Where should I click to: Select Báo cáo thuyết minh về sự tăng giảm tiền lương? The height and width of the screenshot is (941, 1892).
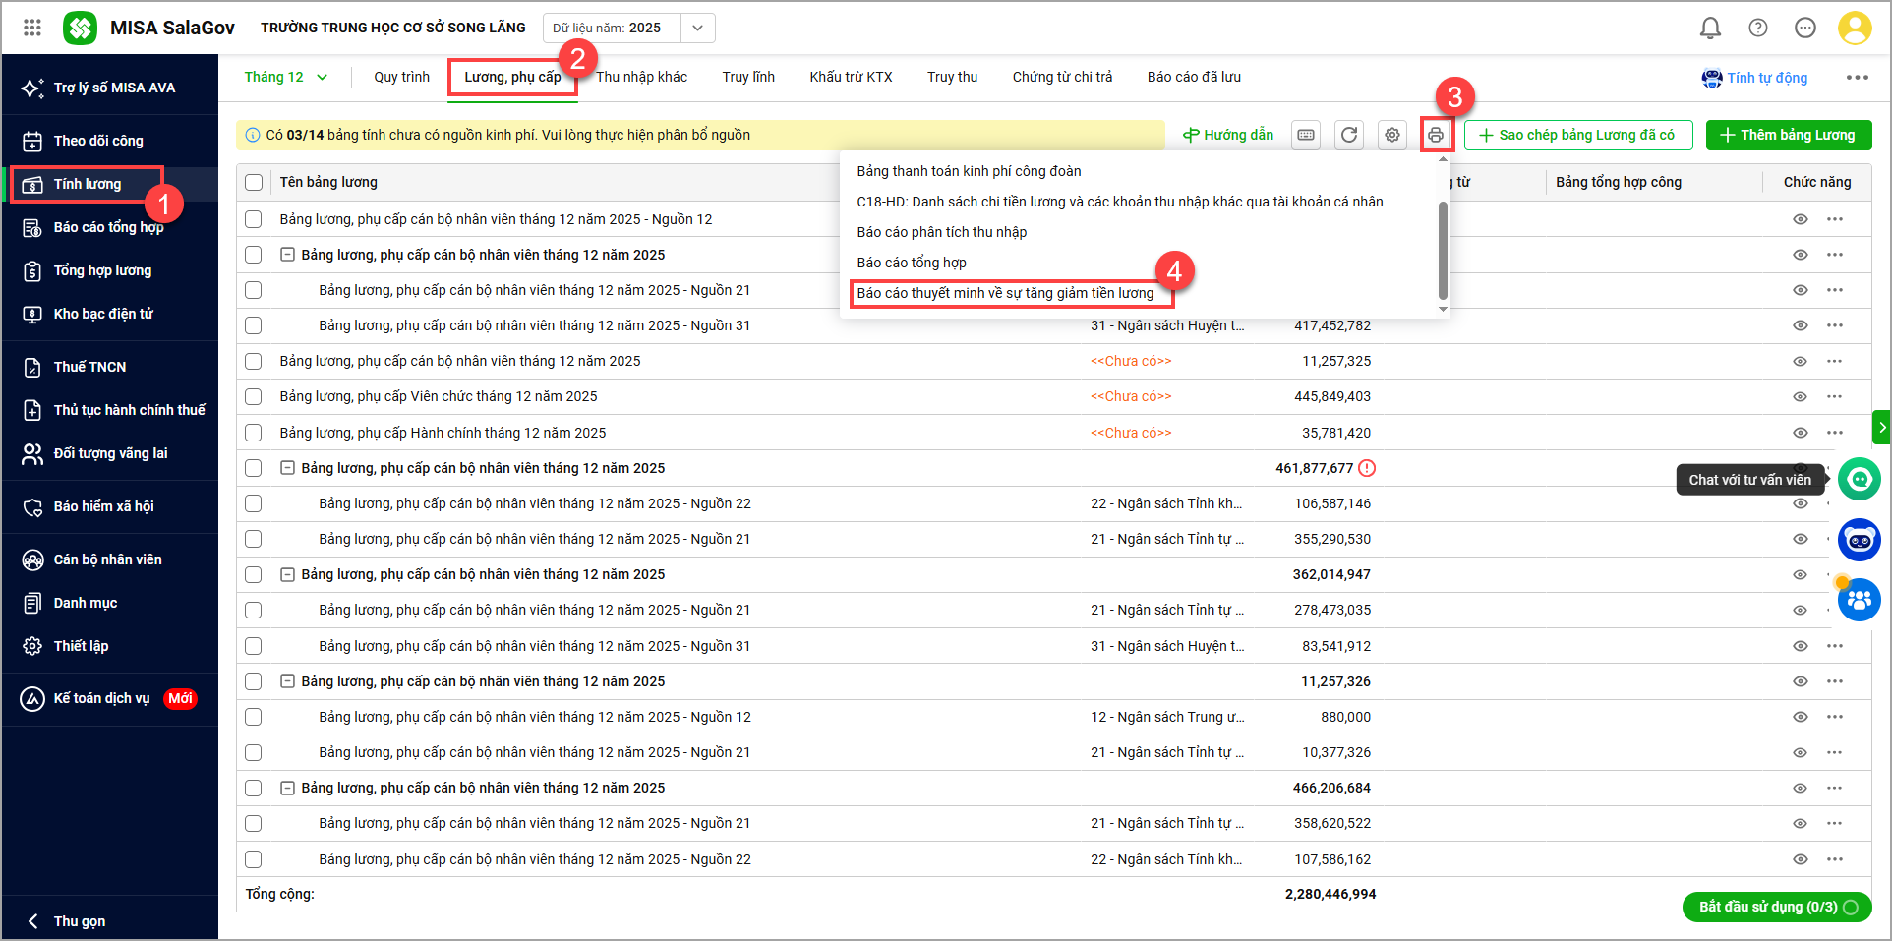coord(1005,293)
